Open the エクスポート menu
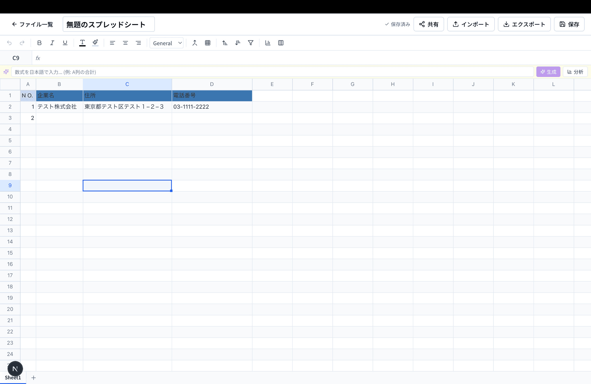Screen dimensions: 591x384 [x=524, y=24]
